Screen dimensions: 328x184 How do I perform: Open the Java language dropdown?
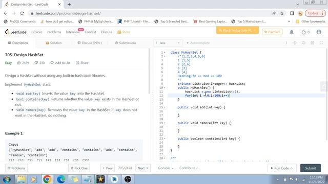(x=168, y=43)
